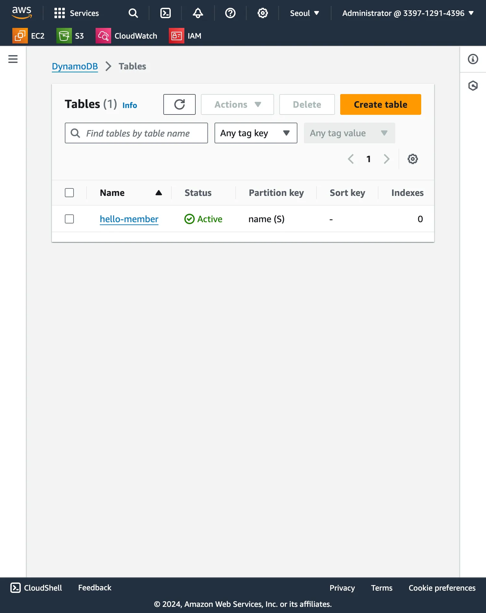Open the notifications bell
This screenshot has width=486, height=613.
198,13
